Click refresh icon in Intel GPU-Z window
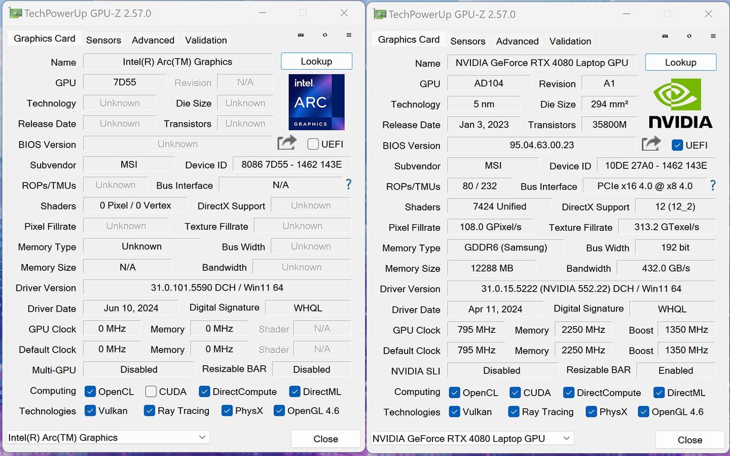This screenshot has width=730, height=456. click(325, 35)
